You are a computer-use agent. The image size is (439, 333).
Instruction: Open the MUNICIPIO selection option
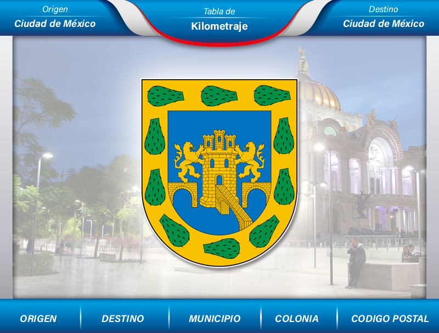pos(214,318)
